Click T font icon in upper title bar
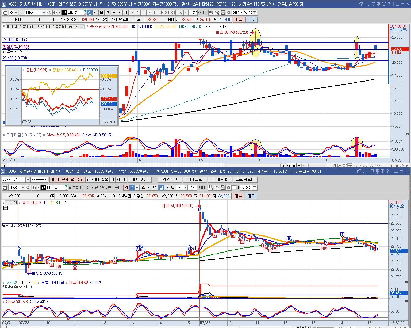The image size is (411, 328). [x=384, y=4]
